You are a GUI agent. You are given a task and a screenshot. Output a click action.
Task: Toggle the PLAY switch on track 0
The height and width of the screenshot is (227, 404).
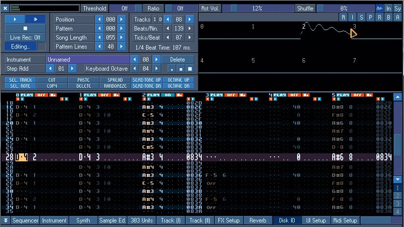tap(27, 94)
